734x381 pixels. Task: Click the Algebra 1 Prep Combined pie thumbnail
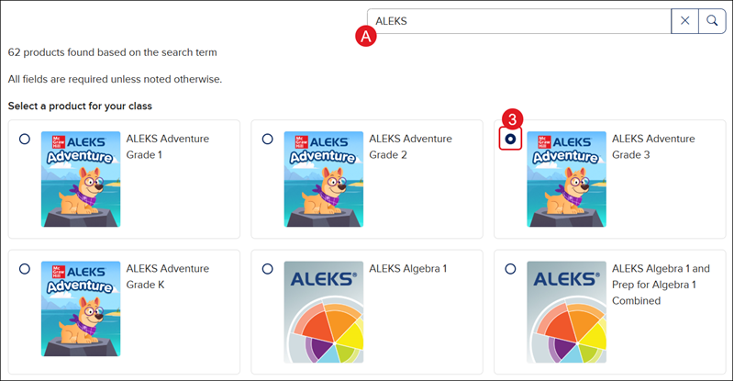coord(567,308)
